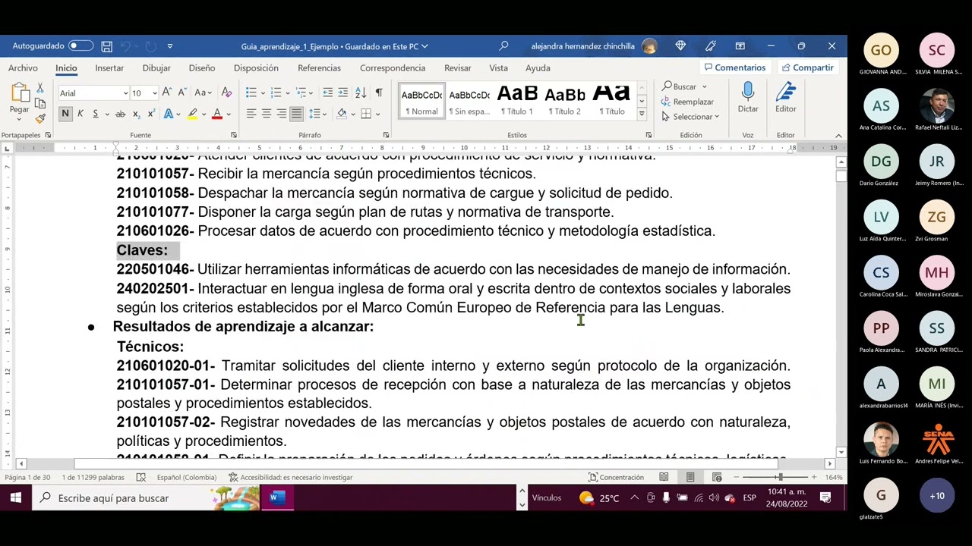Click spell check icon in status bar
Viewport: 972px width, 546px height.
141,477
